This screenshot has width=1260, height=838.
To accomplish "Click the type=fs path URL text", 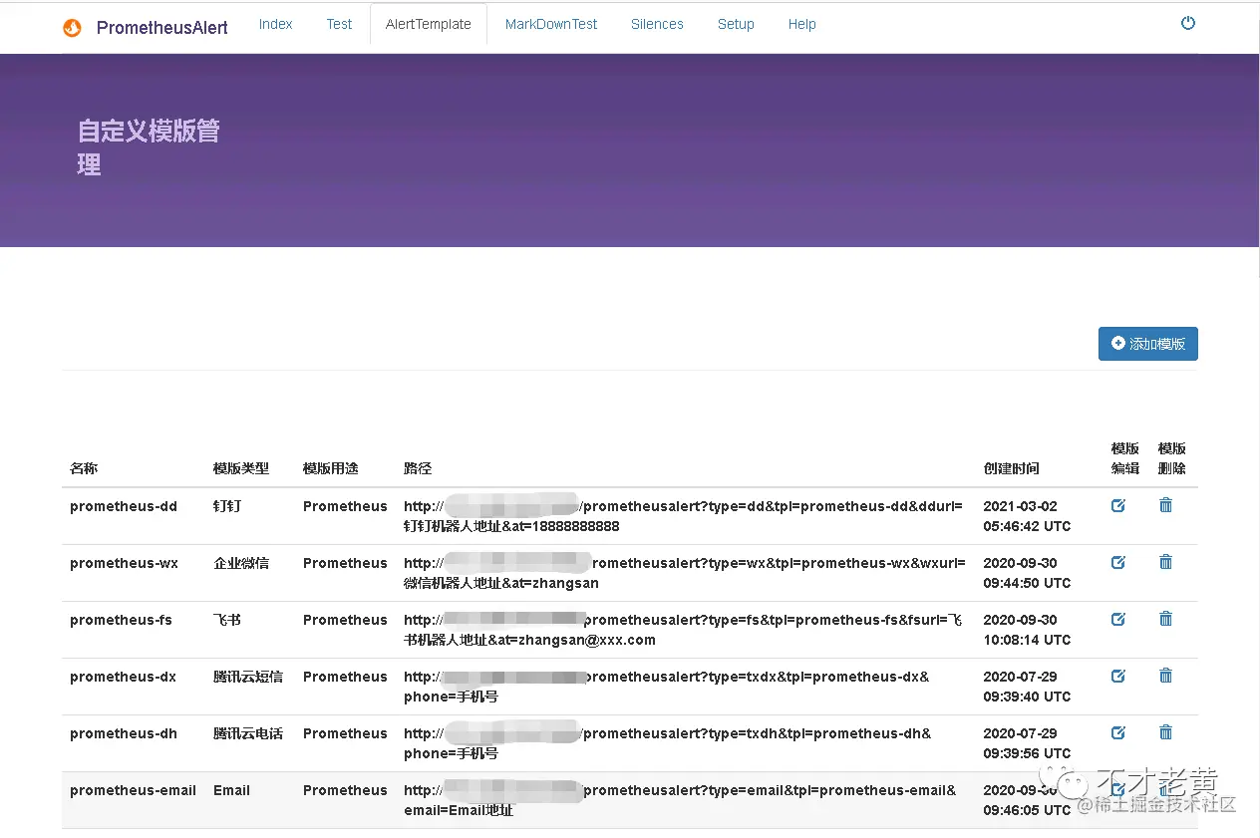I will 683,630.
